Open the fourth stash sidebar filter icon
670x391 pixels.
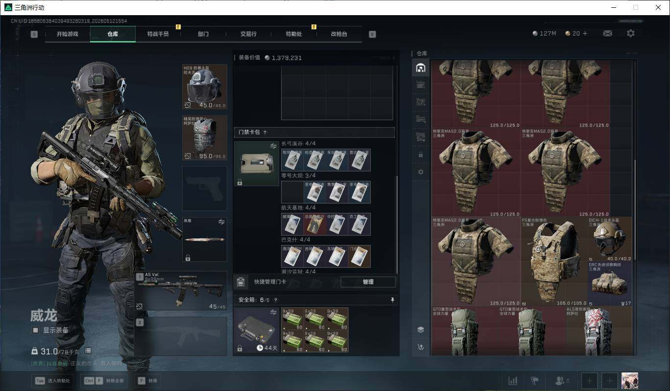[x=420, y=119]
